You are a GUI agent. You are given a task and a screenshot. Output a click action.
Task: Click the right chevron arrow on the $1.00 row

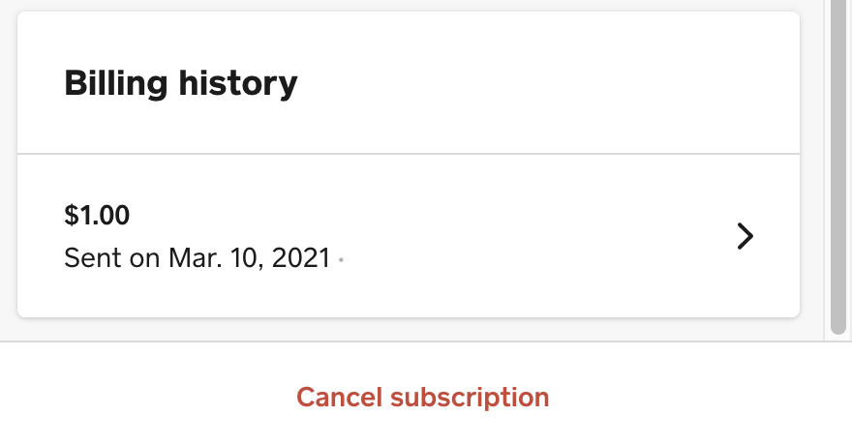click(744, 236)
